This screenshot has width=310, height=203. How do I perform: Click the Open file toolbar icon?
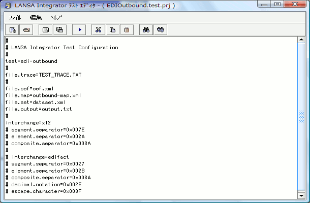pyautogui.click(x=26, y=30)
